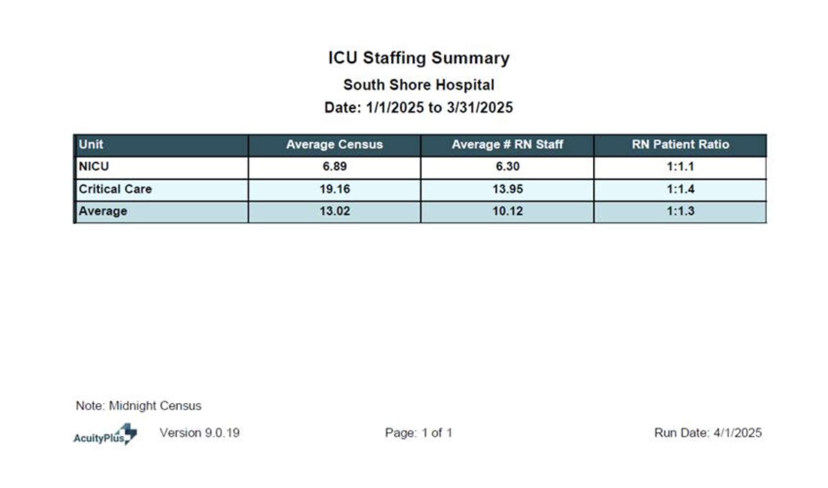Screen dimensions: 828x488
Task: Click the Run Date 4/1/2025 text
Action: click(708, 433)
